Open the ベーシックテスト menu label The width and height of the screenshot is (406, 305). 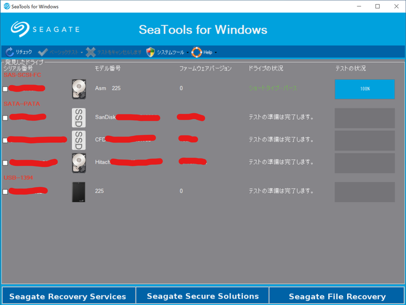click(64, 52)
